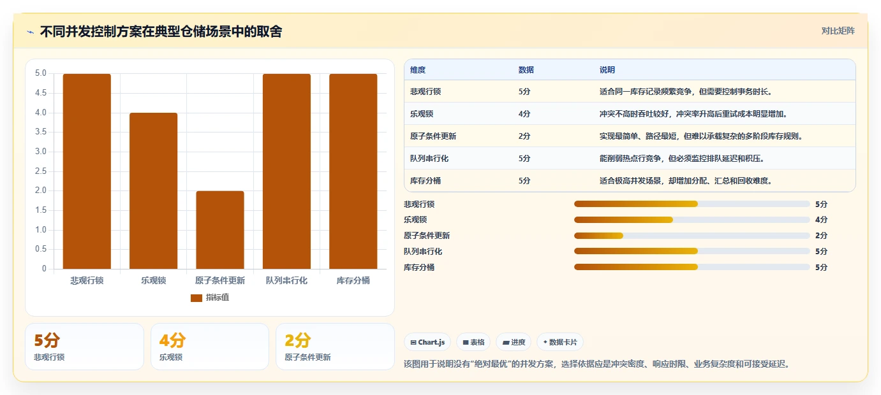Click the 4分 value in the table
881x395 pixels.
pos(524,114)
